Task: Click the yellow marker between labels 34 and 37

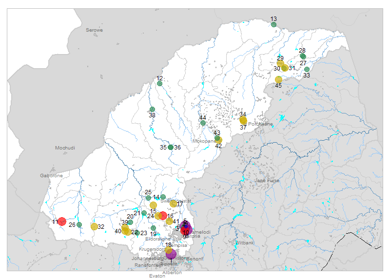Action: 243,120
